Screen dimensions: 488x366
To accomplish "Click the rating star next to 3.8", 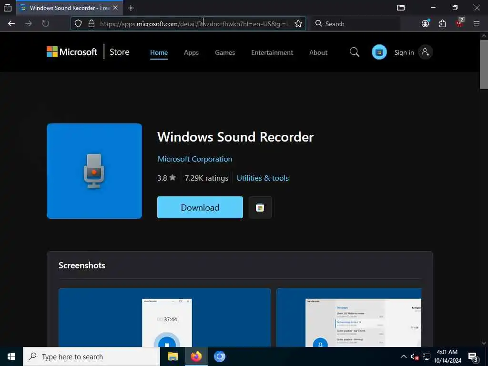I will [x=173, y=178].
